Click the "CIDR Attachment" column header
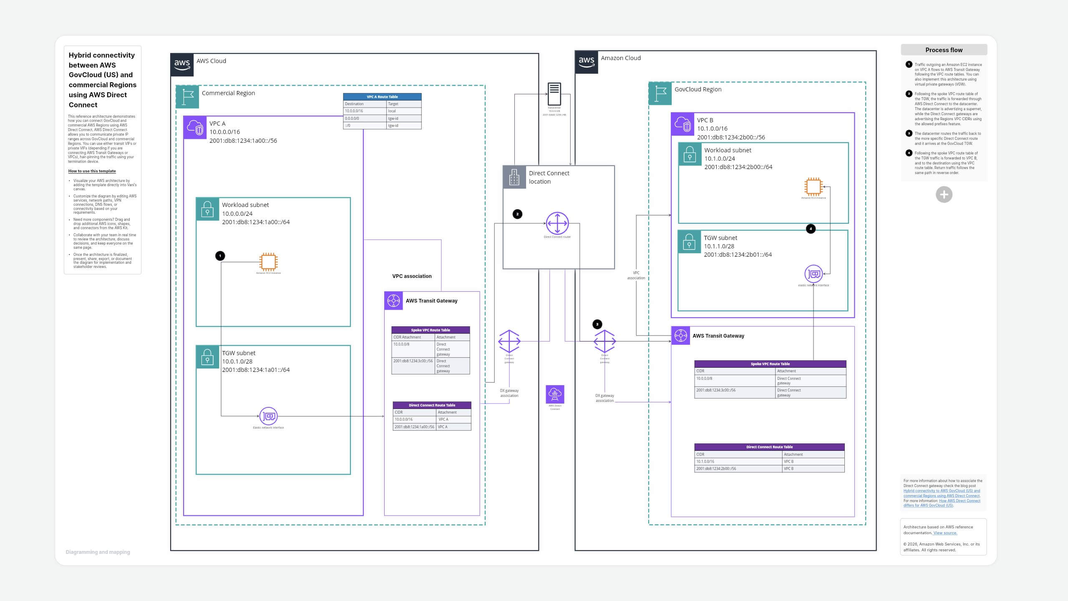 (413, 337)
